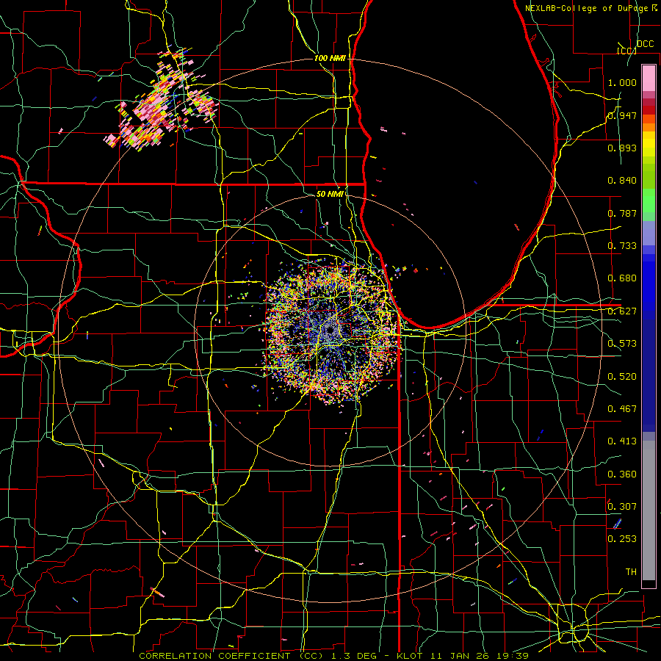Click the 0.520 legend value
Screen dimensions: 661x661
pyautogui.click(x=622, y=377)
